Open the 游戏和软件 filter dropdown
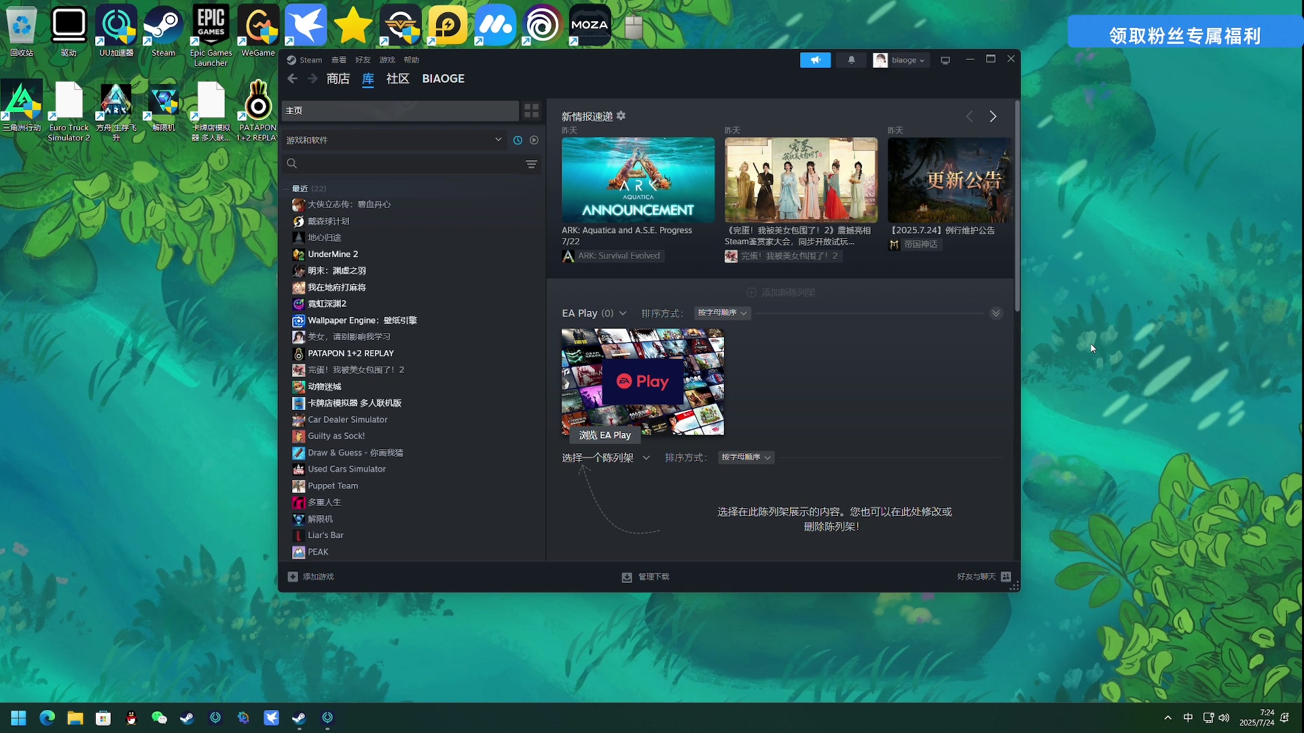This screenshot has width=1304, height=733. point(394,140)
